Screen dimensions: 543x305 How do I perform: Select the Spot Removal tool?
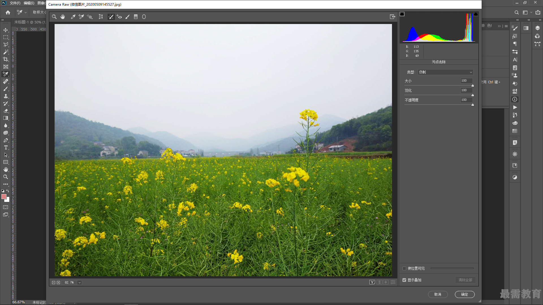tap(111, 17)
